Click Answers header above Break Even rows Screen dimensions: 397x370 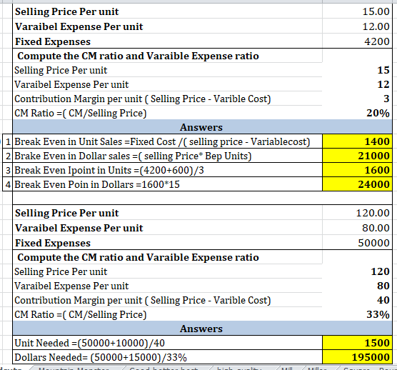point(202,127)
